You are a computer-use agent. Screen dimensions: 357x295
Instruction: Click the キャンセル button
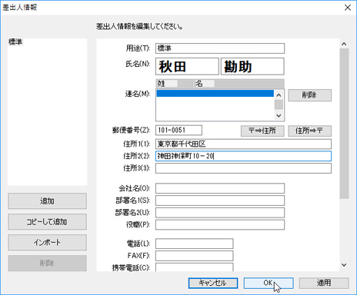(x=213, y=283)
